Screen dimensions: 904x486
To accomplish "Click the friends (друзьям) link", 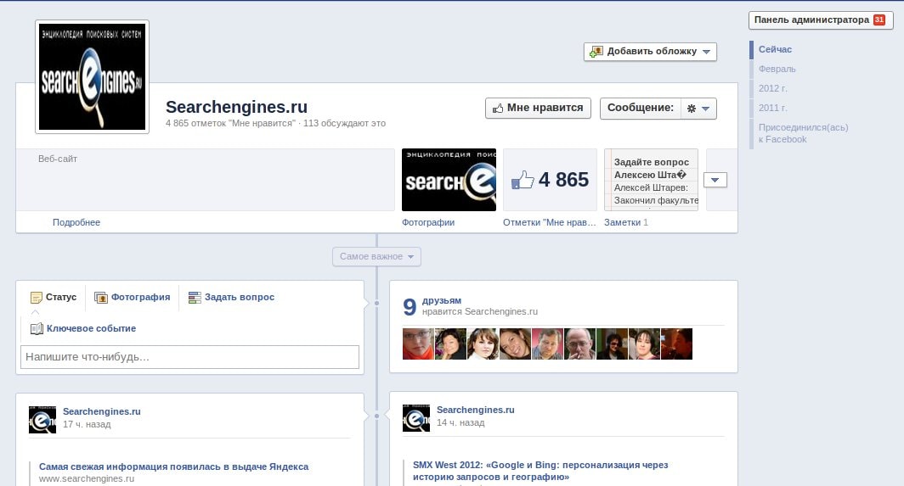I will tap(441, 300).
